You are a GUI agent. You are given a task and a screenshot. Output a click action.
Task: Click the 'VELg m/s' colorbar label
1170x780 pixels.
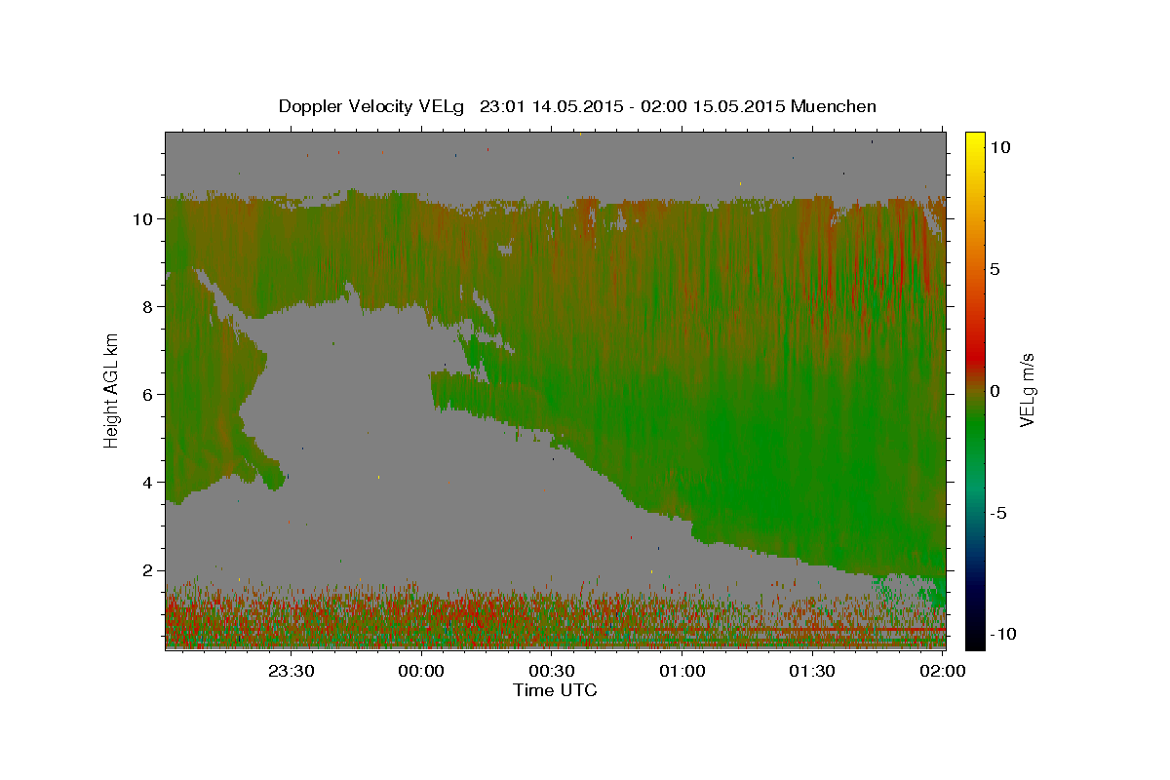pyautogui.click(x=1027, y=391)
